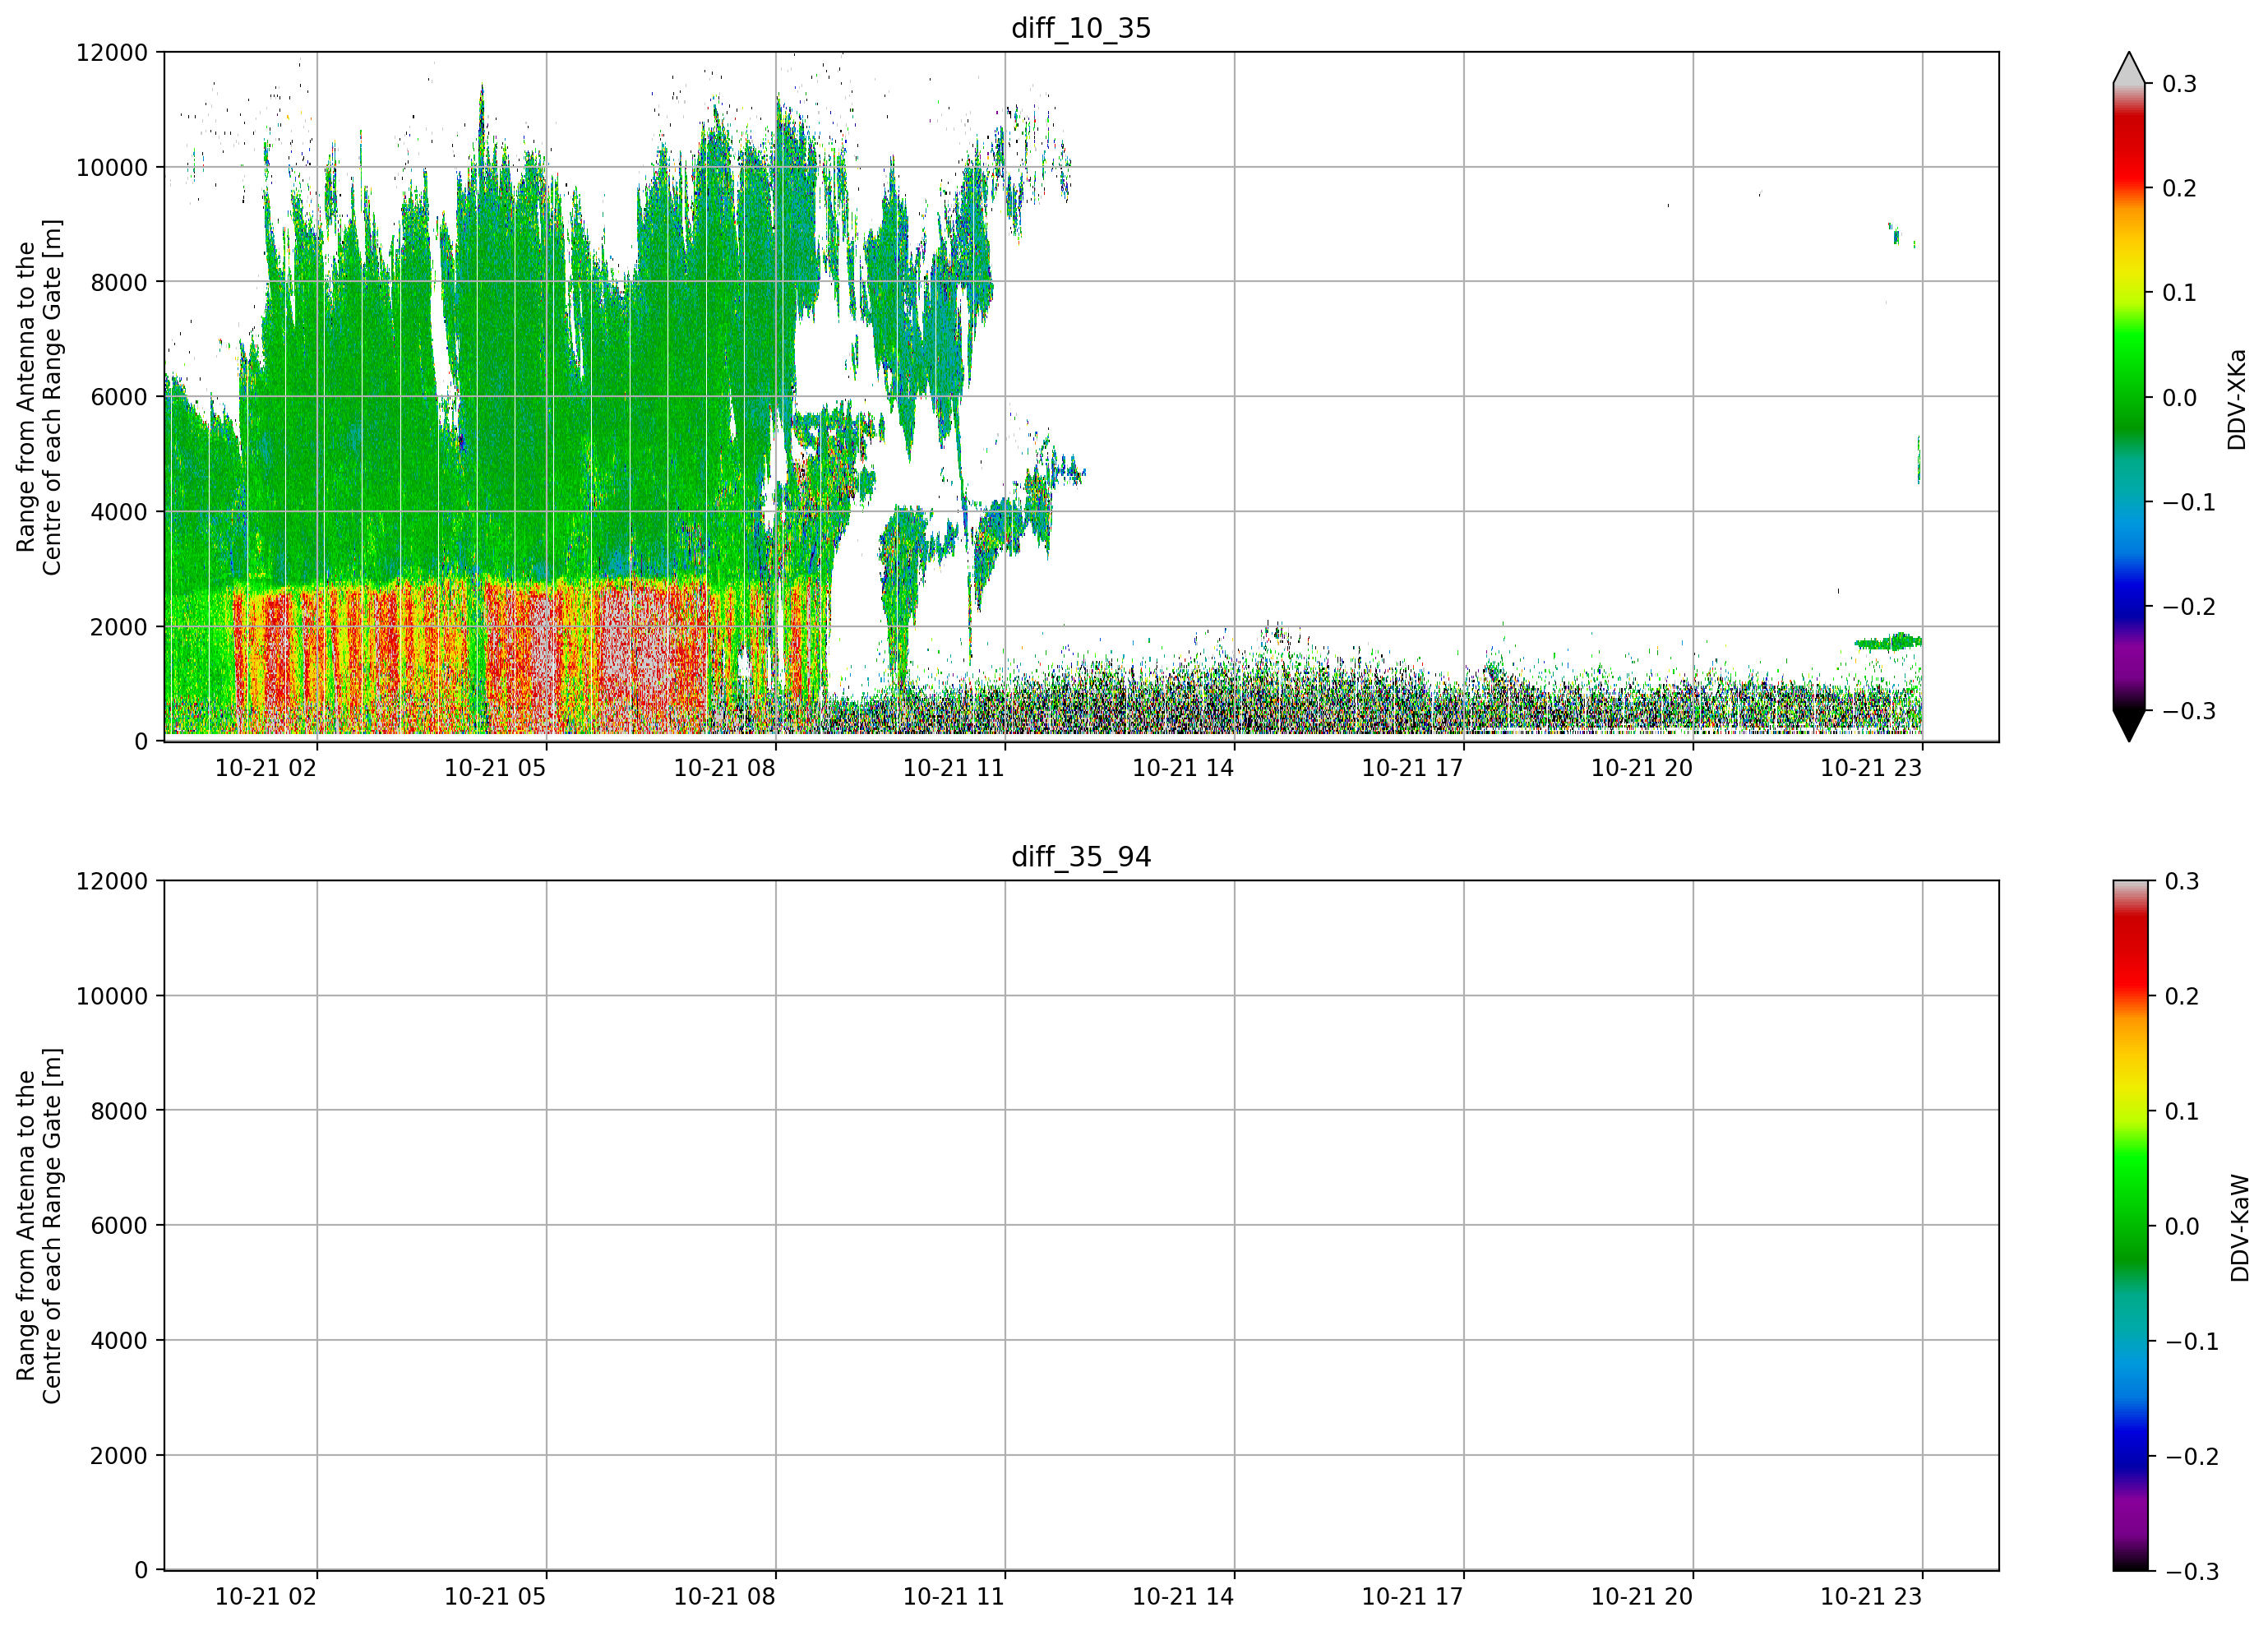Viewport: 2268px width, 1626px height.
Task: Click the y-axis range label of diff_35_94 plot
Action: 39,1226
